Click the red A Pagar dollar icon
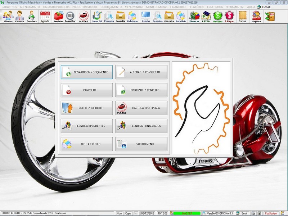This screenshot has height=216, width=288. [229, 17]
